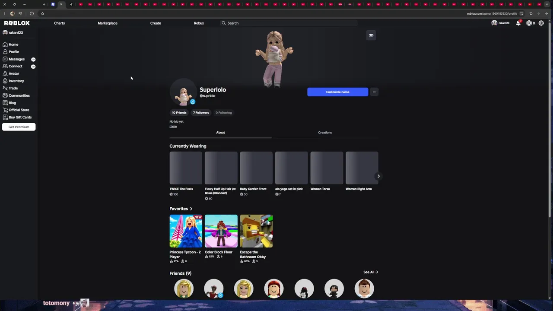Click the Roblox logo
The height and width of the screenshot is (311, 553).
coord(17,23)
